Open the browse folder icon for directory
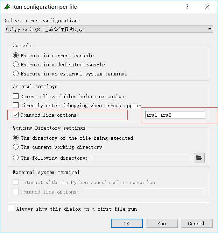218x233 pixels. (199, 158)
